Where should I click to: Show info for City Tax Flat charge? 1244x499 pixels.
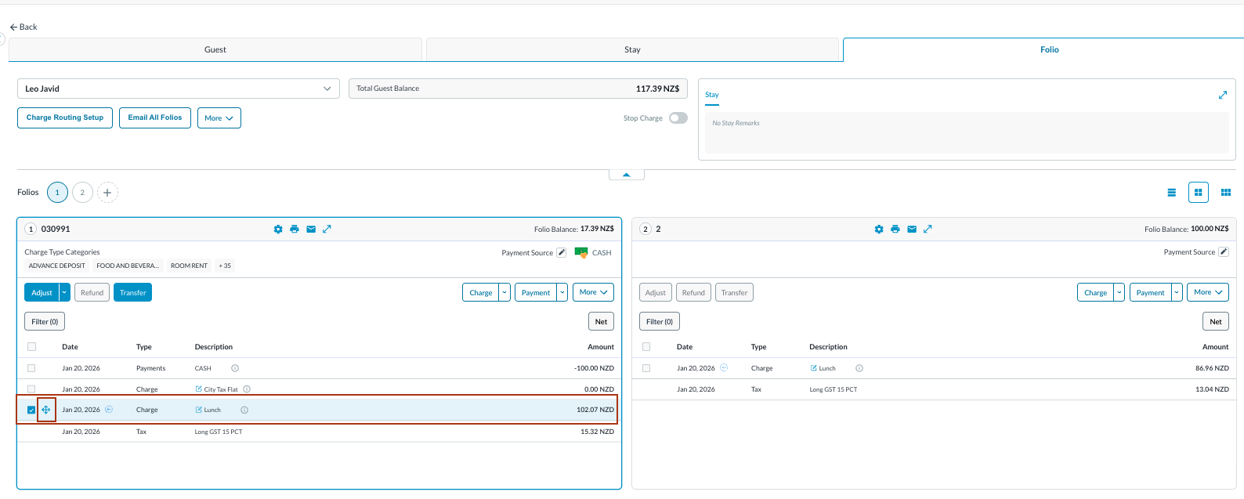pyautogui.click(x=247, y=389)
